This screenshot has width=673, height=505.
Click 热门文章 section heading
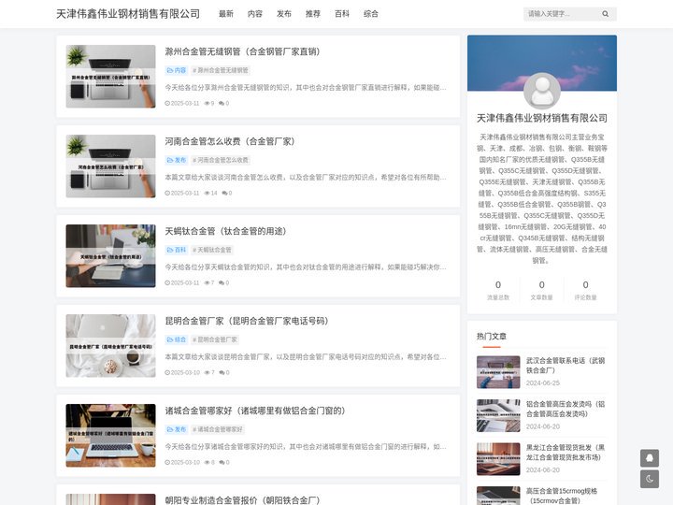(492, 337)
